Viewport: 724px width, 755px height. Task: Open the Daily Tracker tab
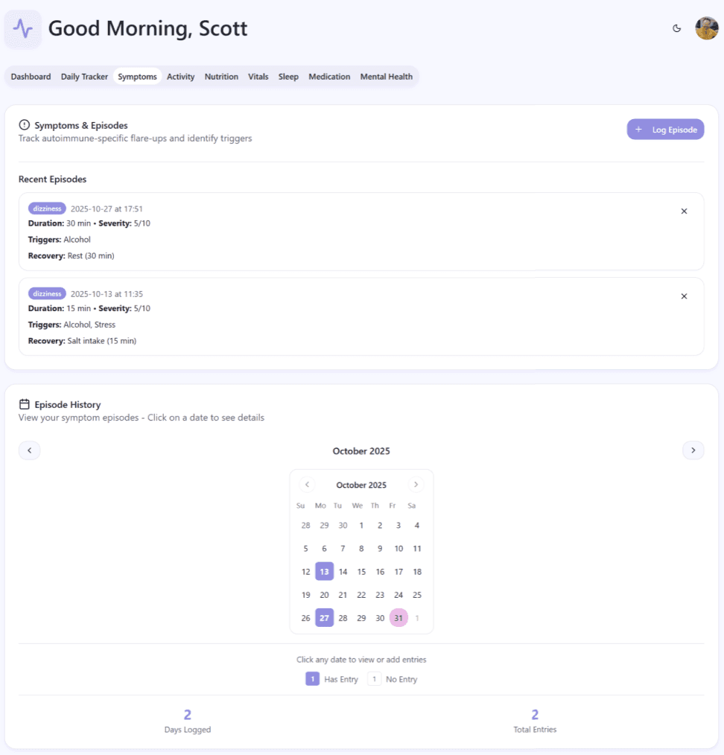point(84,77)
